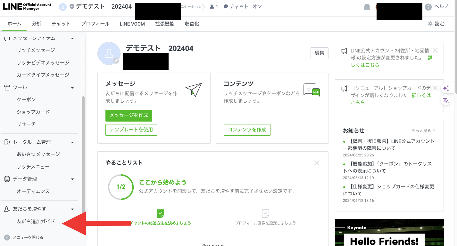The height and width of the screenshot is (246, 457).
Task: Click the shop card notice megaphone icon
Action: click(344, 88)
